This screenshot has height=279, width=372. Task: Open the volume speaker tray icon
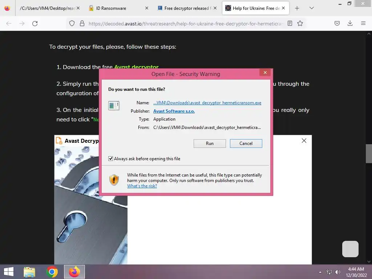(337, 272)
